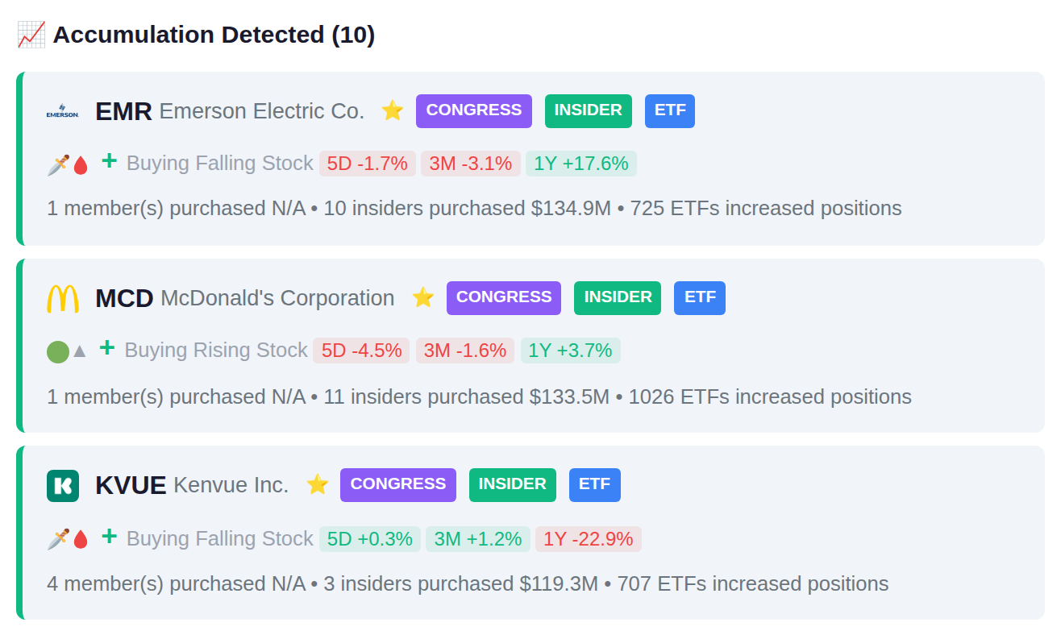Click the chart icon beside Accumulation Detected
Image resolution: width=1061 pixels, height=635 pixels.
click(x=31, y=35)
